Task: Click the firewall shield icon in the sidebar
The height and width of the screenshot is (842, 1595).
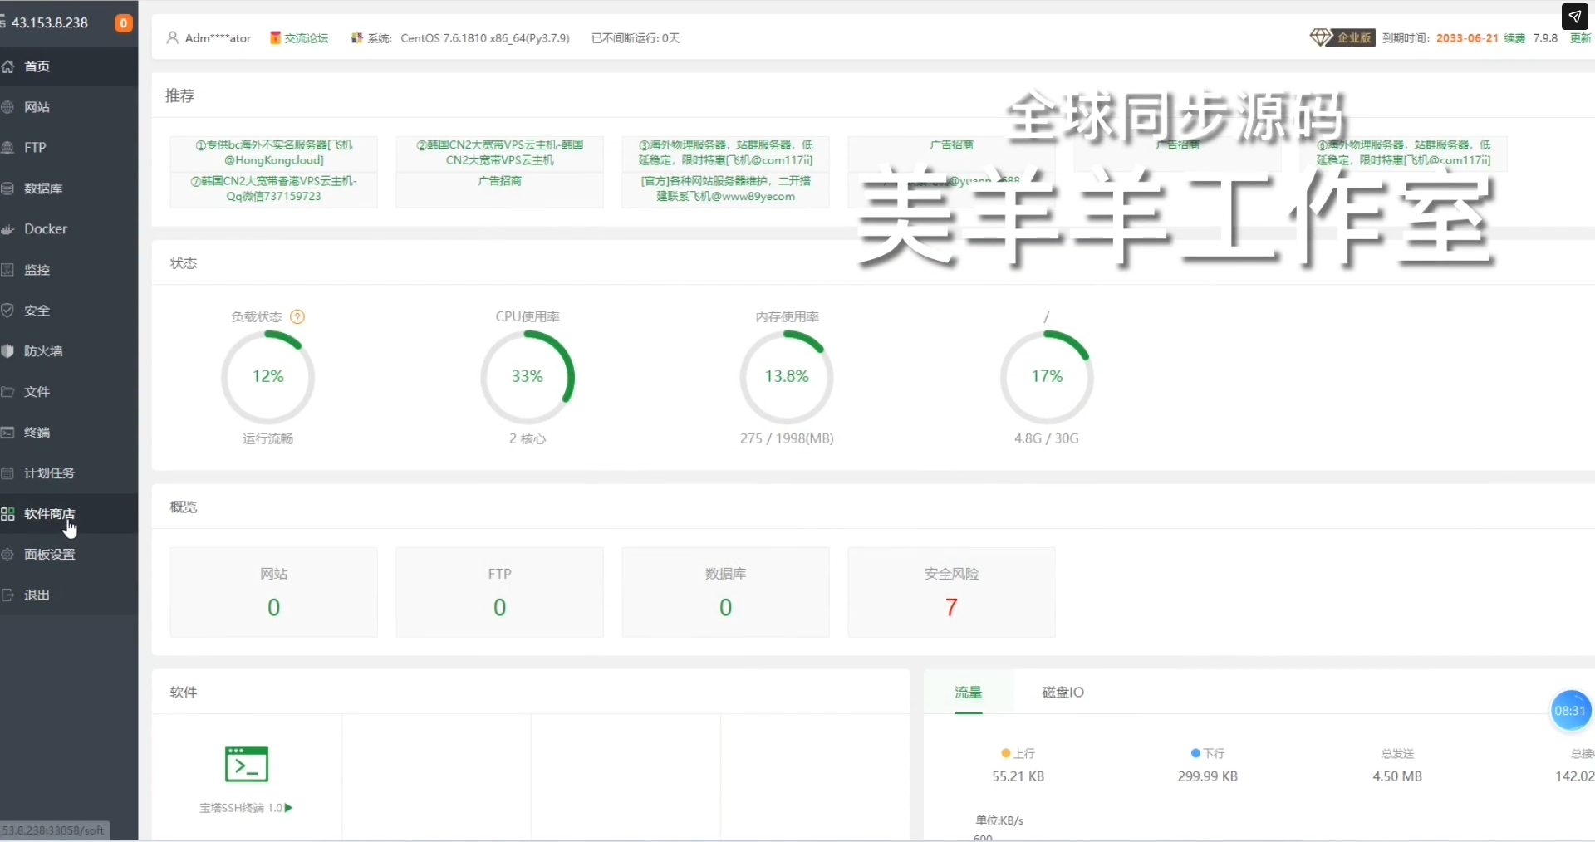Action: (x=8, y=351)
